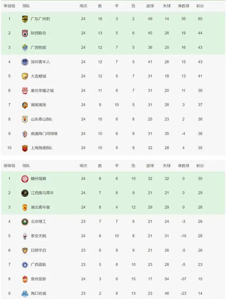The image size is (226, 299).
Task: Click the 大连鲲城 team logo
Action: 25,76
